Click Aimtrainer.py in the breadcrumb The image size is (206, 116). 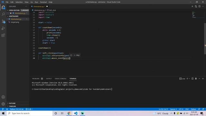(39, 10)
